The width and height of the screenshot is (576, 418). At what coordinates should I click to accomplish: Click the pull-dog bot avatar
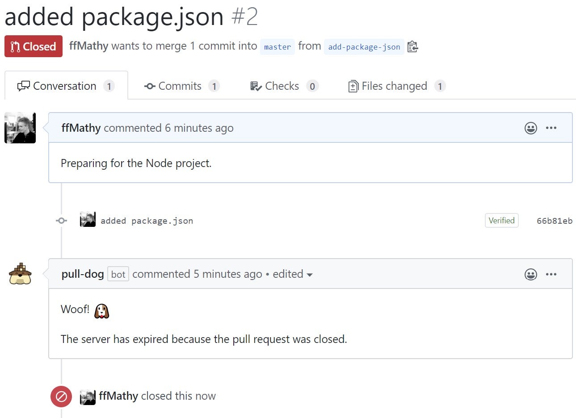tap(20, 274)
